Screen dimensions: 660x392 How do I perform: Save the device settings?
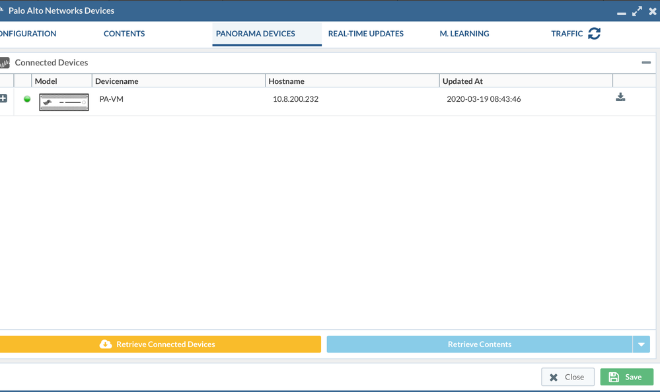coord(626,377)
